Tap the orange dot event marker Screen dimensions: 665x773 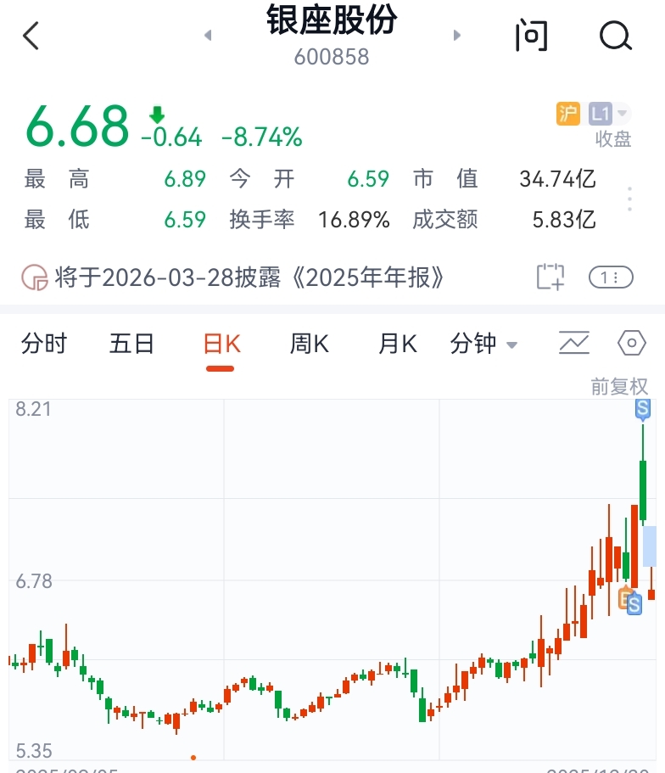193,757
